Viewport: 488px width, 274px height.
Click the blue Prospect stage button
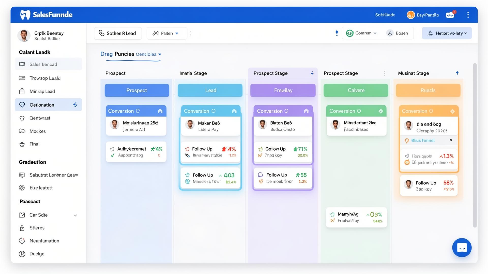137,90
